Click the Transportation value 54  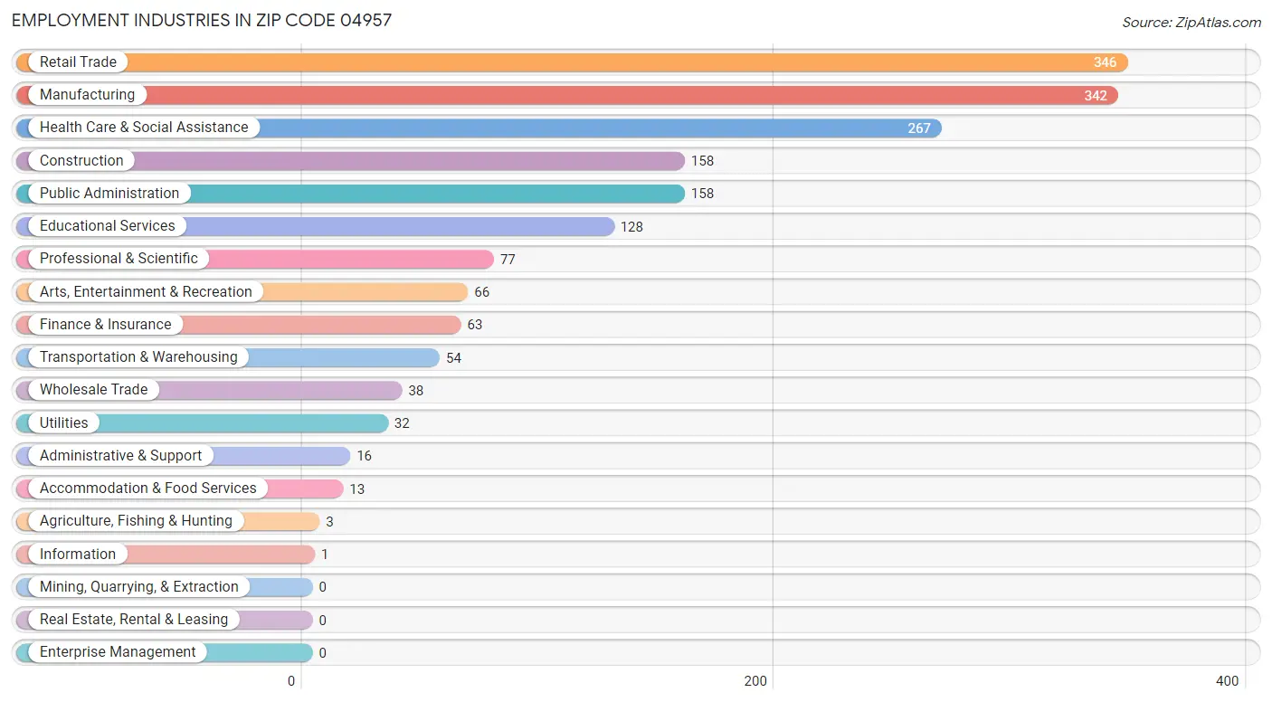[453, 358]
